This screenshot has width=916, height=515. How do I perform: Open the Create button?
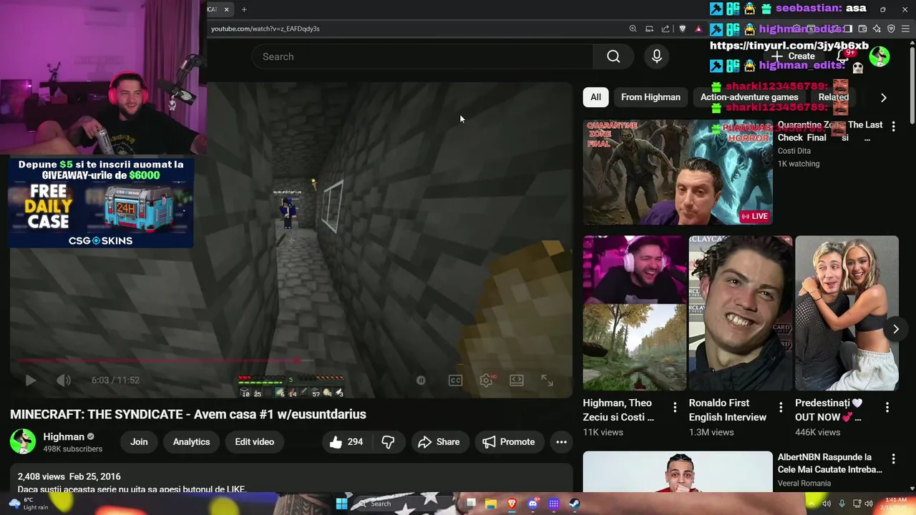point(793,57)
